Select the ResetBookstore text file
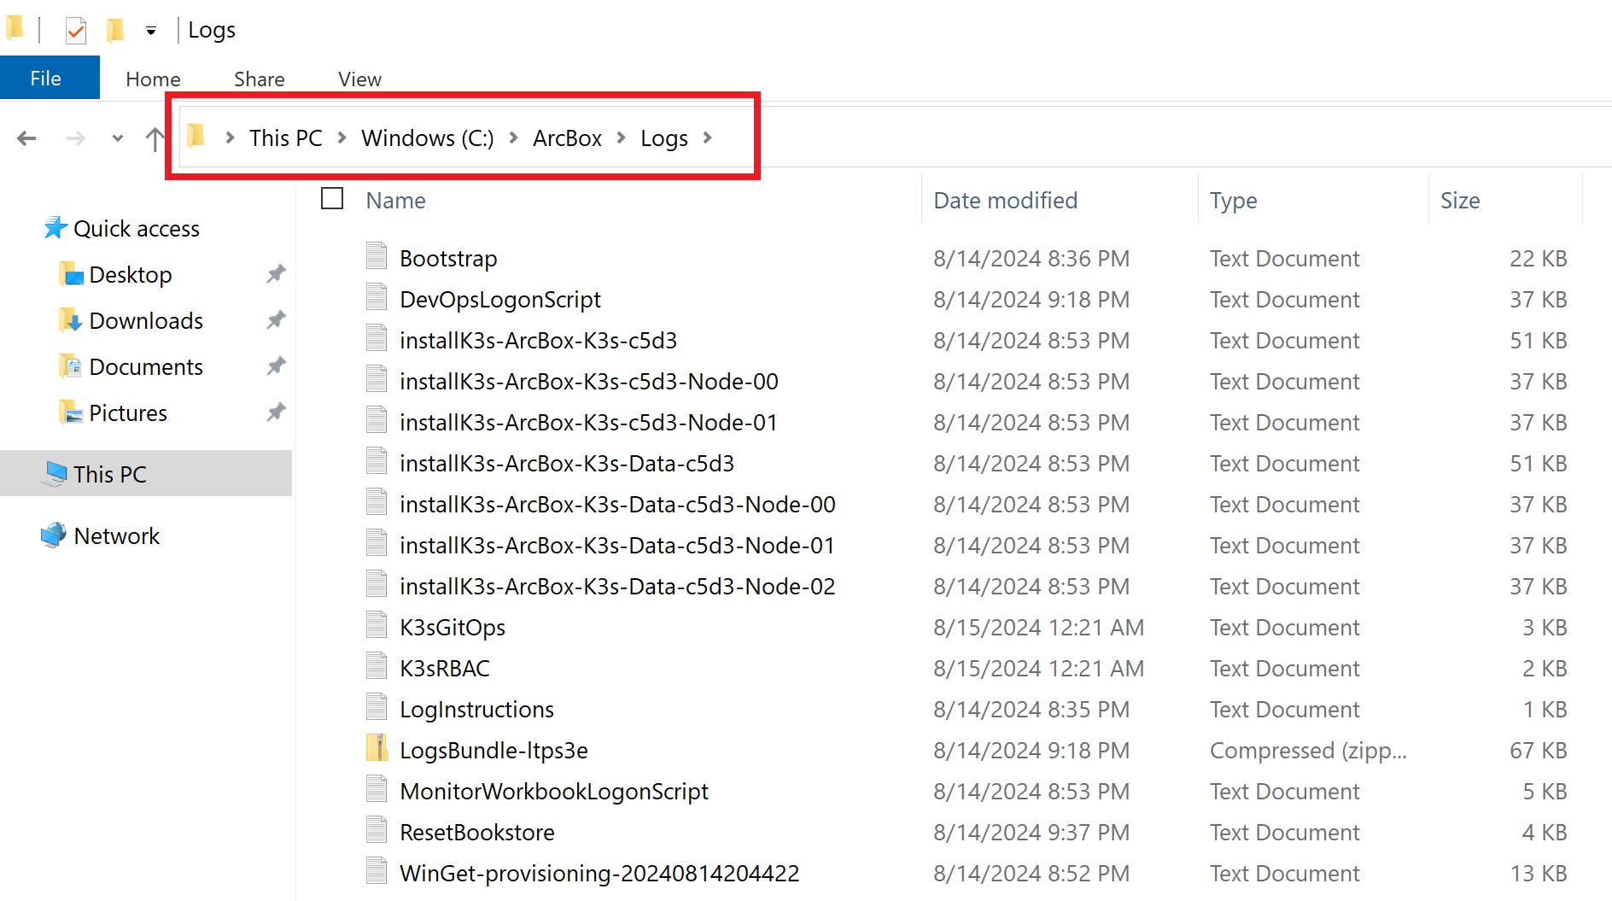1612x901 pixels. tap(477, 832)
